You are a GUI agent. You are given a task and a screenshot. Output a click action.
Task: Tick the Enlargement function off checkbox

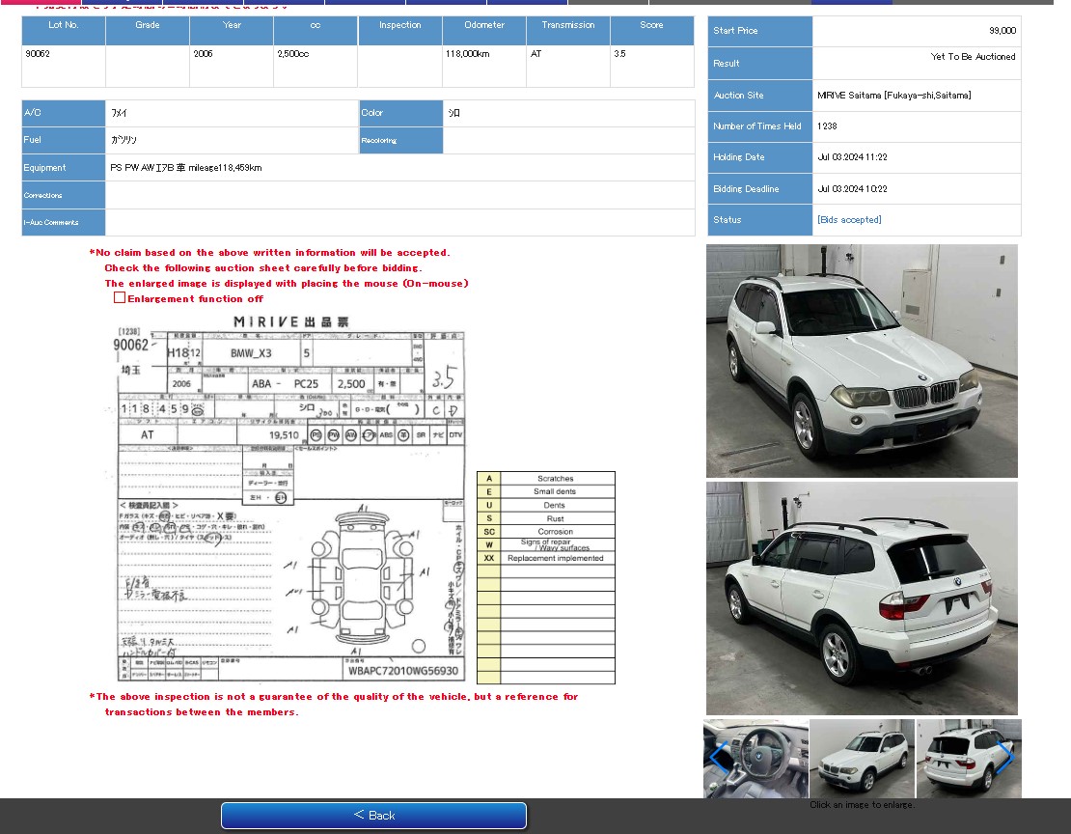click(120, 297)
